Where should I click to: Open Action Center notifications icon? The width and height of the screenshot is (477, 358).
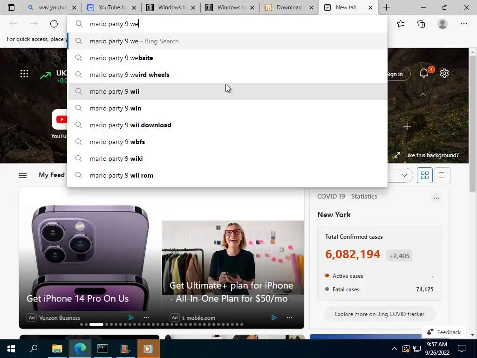click(462, 349)
